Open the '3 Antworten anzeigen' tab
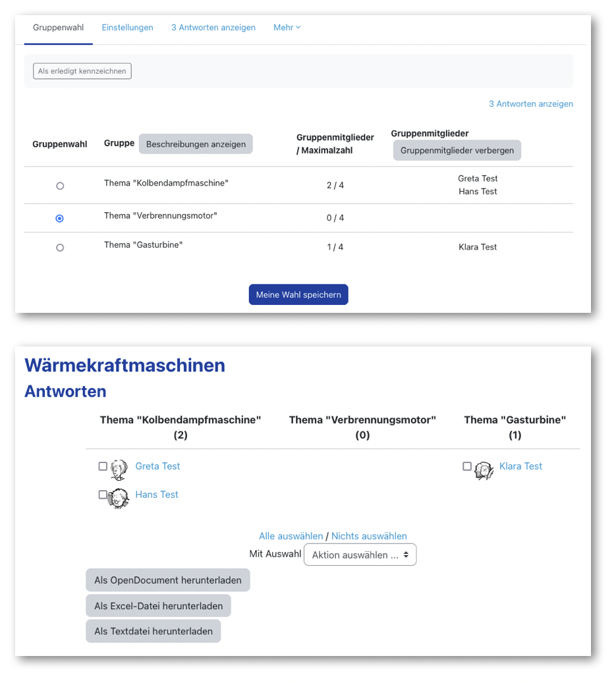 point(213,28)
